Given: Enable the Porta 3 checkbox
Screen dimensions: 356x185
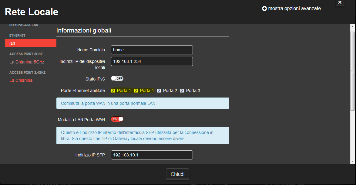Looking at the screenshot, I should (x=182, y=90).
